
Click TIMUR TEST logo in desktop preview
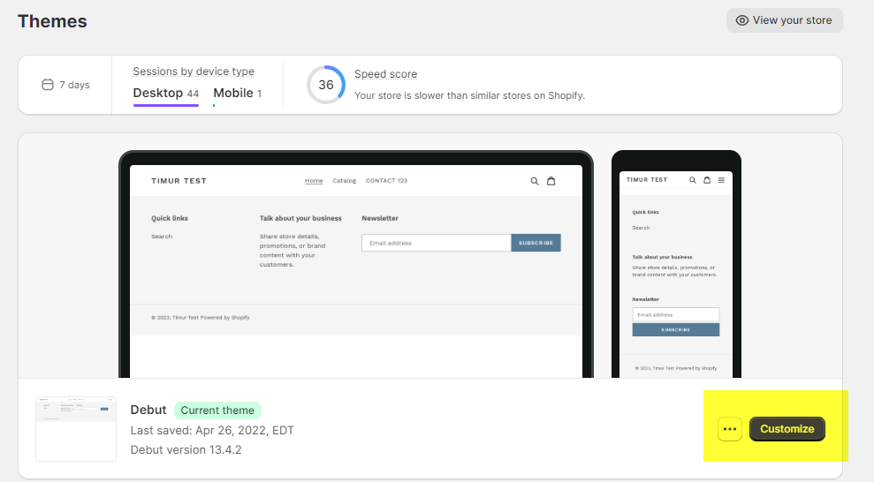(x=179, y=181)
